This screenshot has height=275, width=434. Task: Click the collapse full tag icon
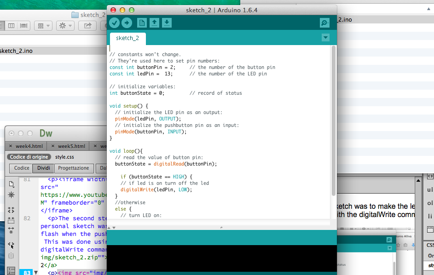coord(11,210)
